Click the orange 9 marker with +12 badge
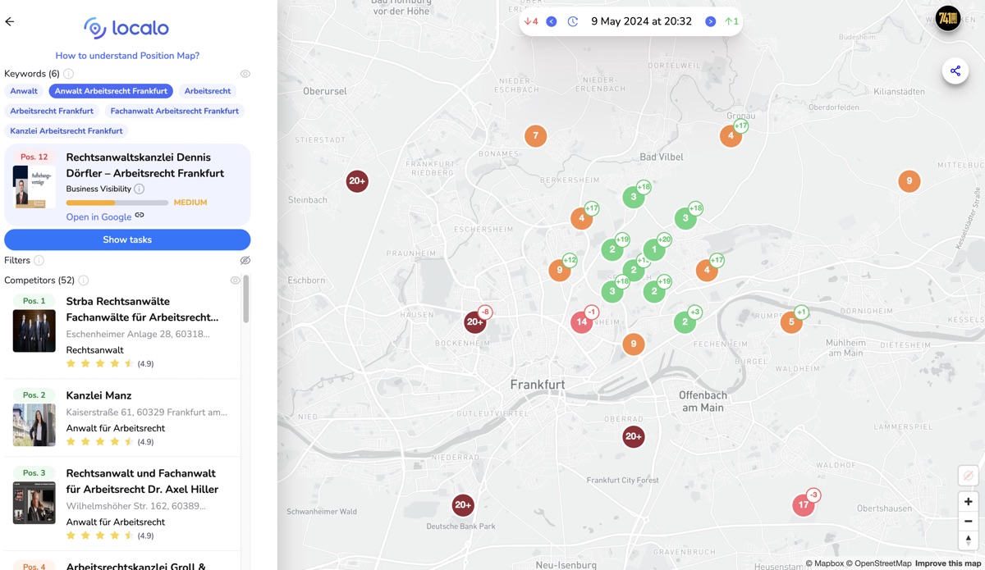 click(x=560, y=270)
